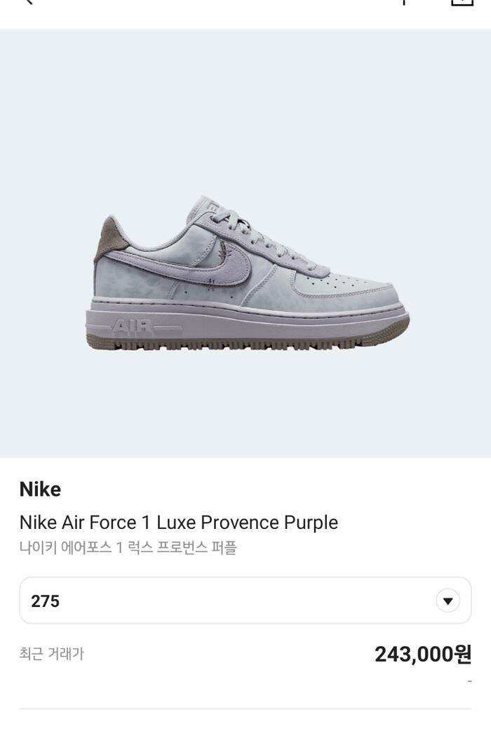Tap the 최근 거래가 label

[51, 654]
